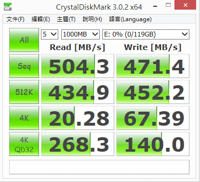Minimize the CrystalDiskMark window
This screenshot has height=182, width=200.
click(155, 6)
